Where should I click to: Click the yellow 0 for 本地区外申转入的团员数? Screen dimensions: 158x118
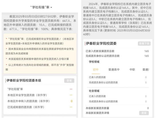pos(71,101)
